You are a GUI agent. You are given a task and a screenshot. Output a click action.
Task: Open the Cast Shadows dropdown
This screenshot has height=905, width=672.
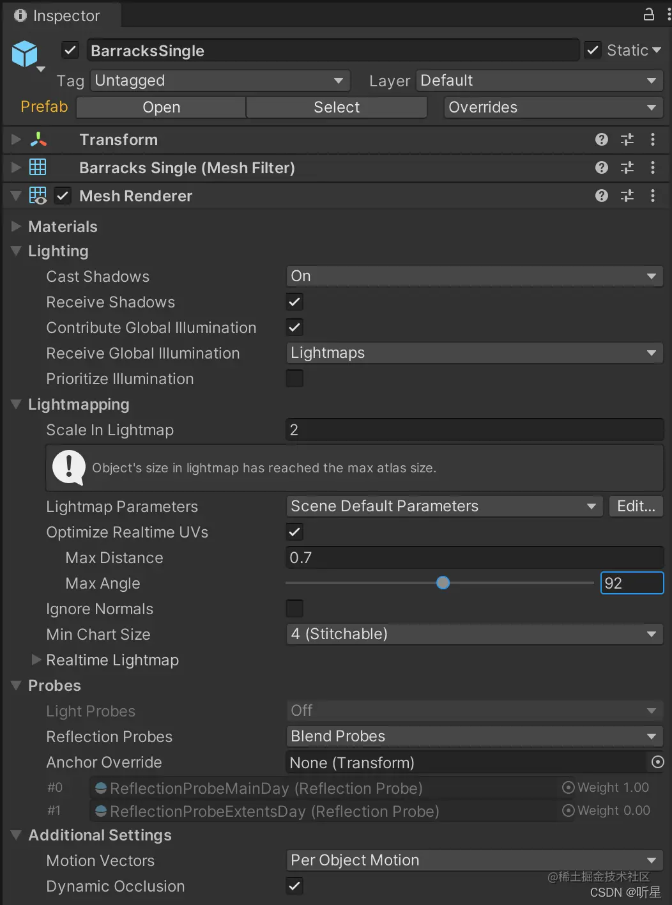pos(474,276)
